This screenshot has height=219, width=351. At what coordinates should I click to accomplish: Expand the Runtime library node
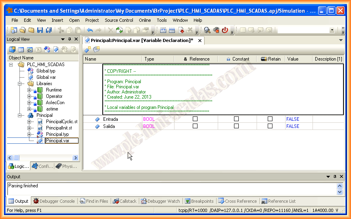(x=29, y=90)
